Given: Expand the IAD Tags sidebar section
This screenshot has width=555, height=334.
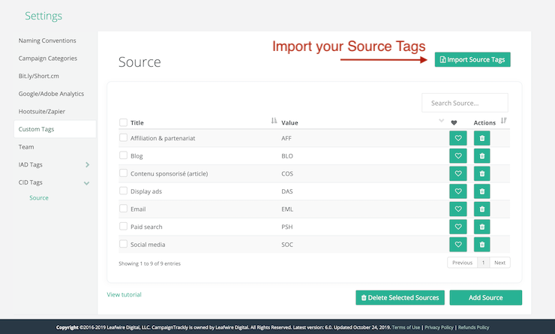Looking at the screenshot, I should tap(87, 164).
